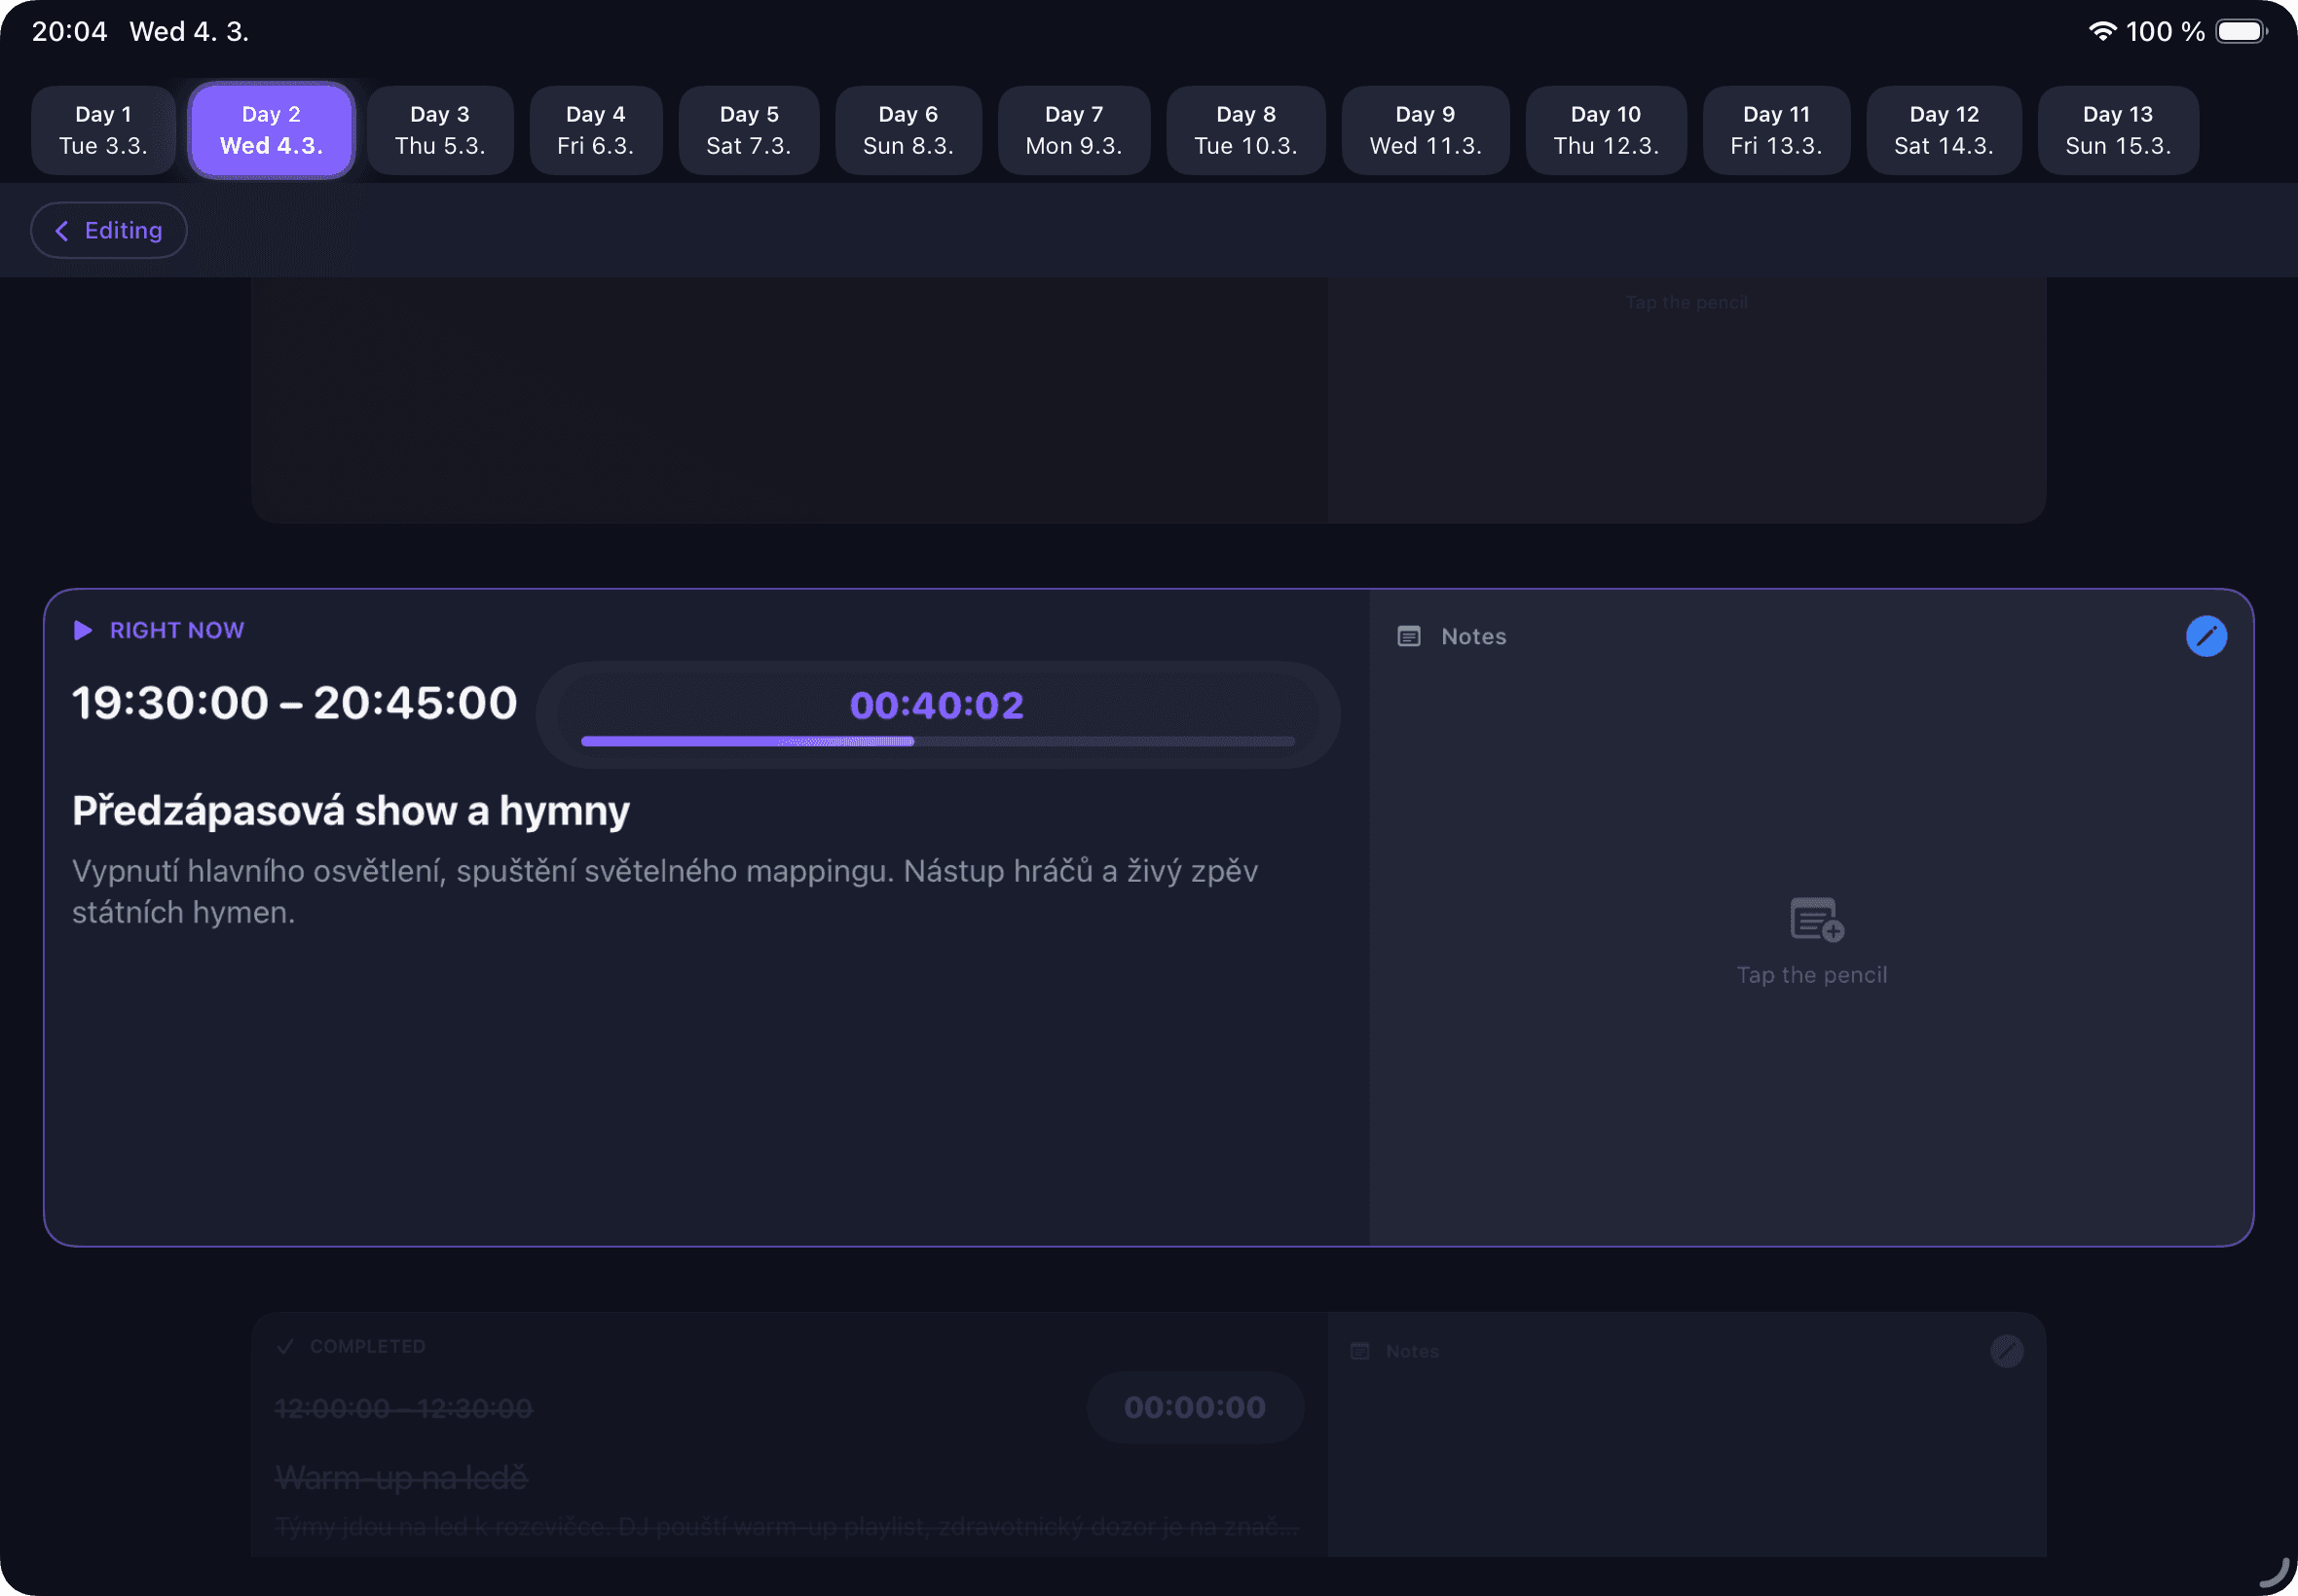Tap the dimmed pencil icon on completed card
This screenshot has height=1596, width=2298.
[x=2006, y=1351]
